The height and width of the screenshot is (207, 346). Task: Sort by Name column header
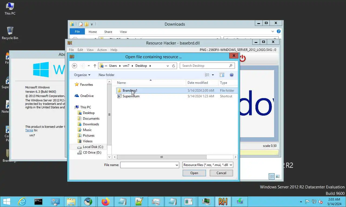(x=151, y=83)
